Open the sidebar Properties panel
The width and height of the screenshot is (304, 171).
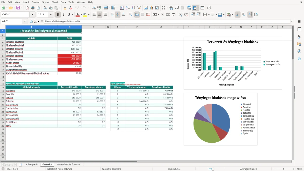[x=299, y=29]
